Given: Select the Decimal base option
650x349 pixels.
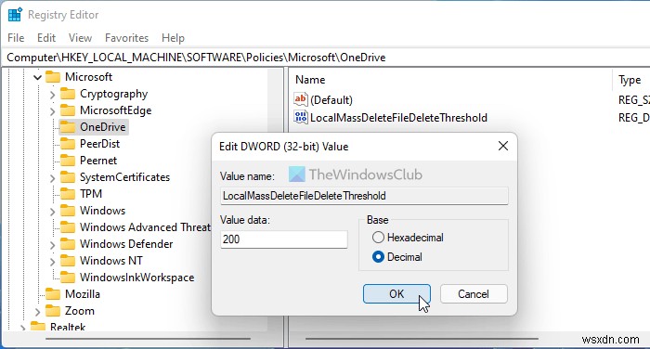Looking at the screenshot, I should coord(397,257).
